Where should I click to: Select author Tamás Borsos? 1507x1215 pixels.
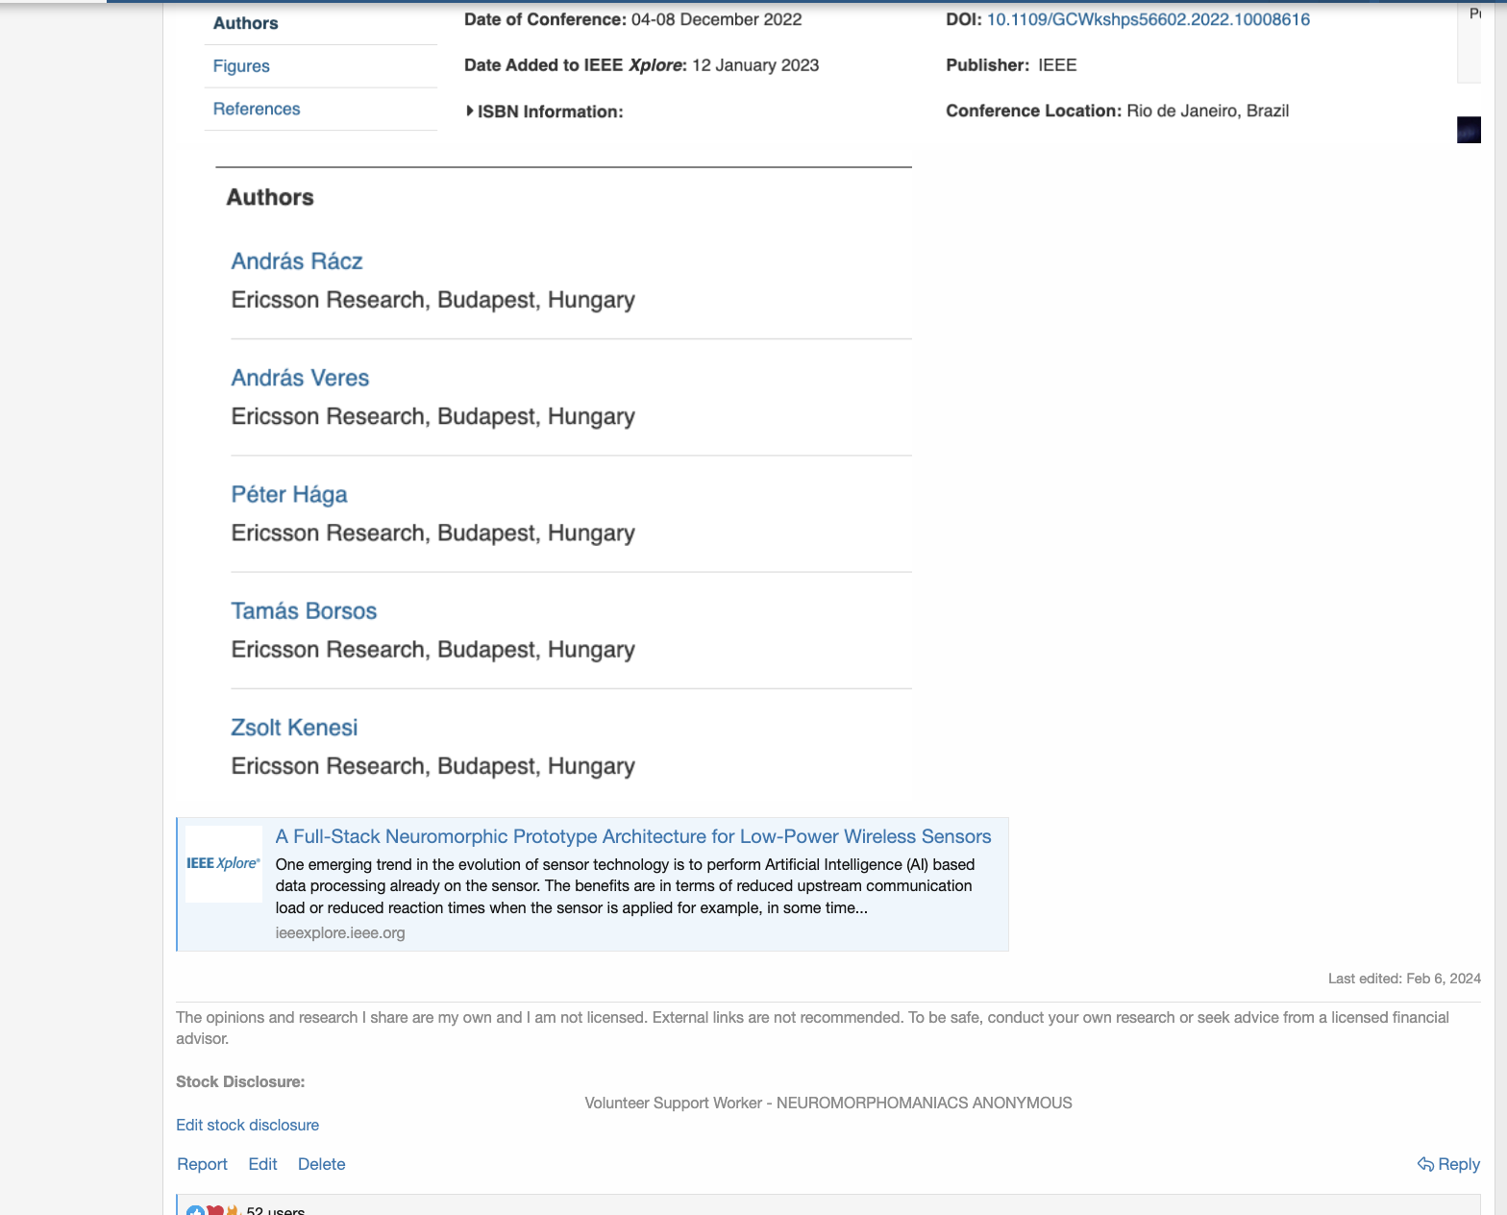[304, 611]
